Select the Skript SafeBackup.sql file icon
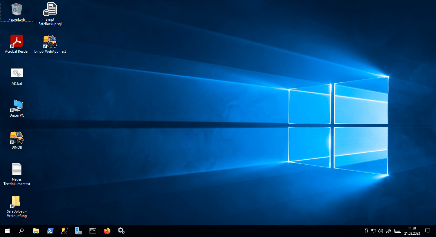 50,14
